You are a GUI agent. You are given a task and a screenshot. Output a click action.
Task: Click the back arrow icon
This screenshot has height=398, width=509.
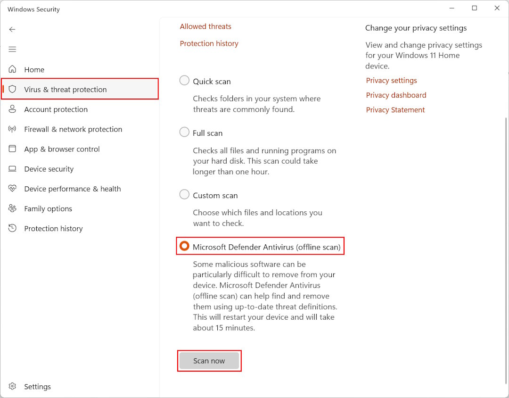pyautogui.click(x=12, y=29)
